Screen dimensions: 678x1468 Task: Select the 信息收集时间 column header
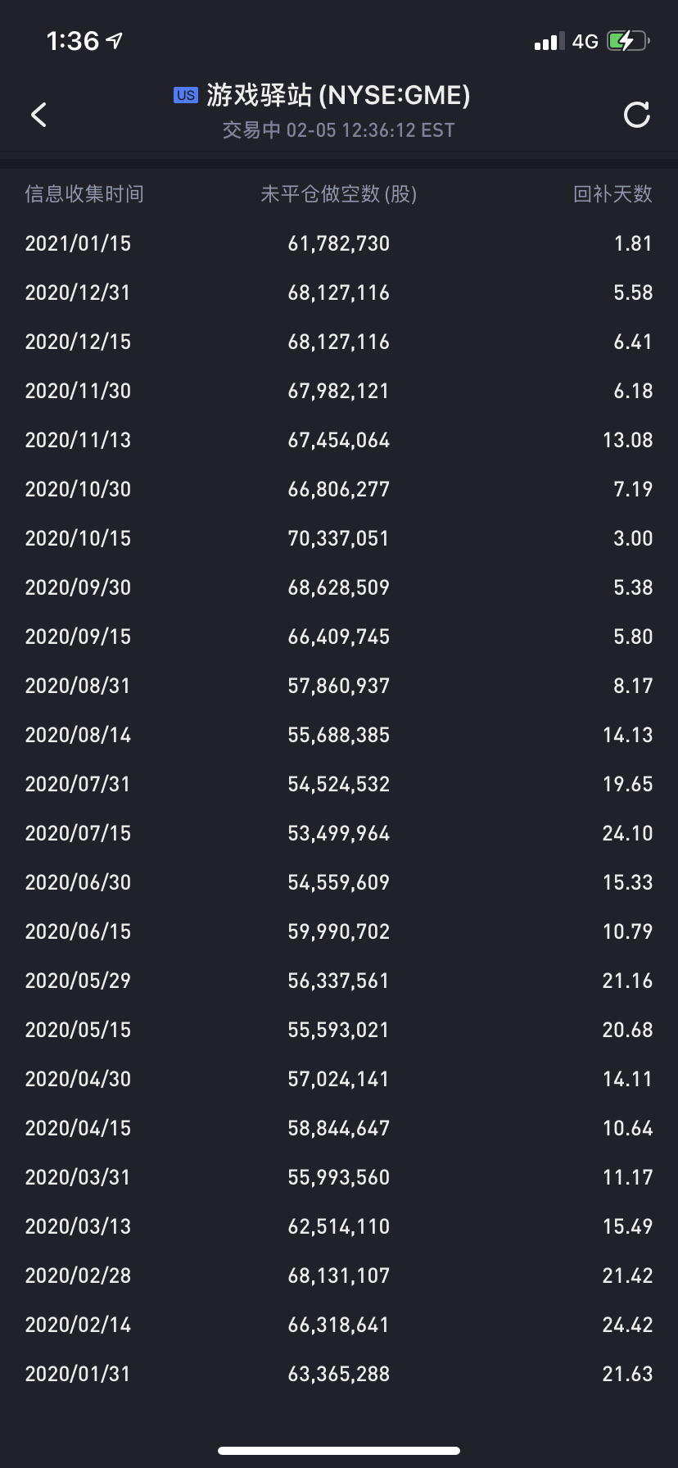click(84, 194)
